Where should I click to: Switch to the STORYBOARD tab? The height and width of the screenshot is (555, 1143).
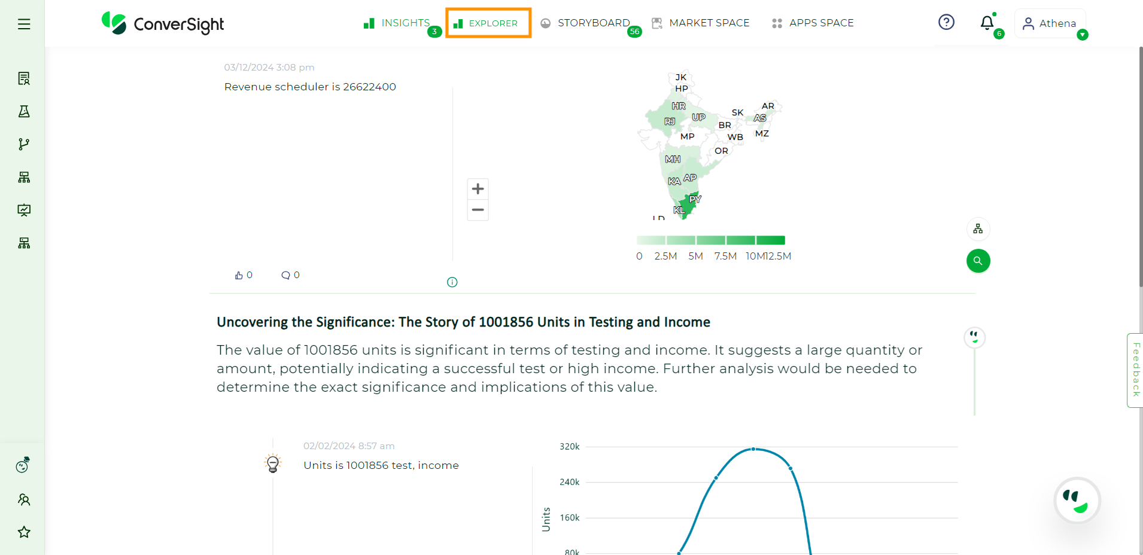pyautogui.click(x=592, y=23)
